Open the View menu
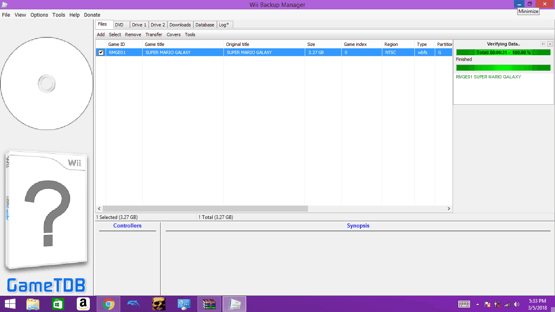555x312 pixels. coord(20,15)
